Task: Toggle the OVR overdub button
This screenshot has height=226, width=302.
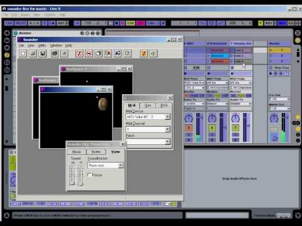Action: click(130, 23)
